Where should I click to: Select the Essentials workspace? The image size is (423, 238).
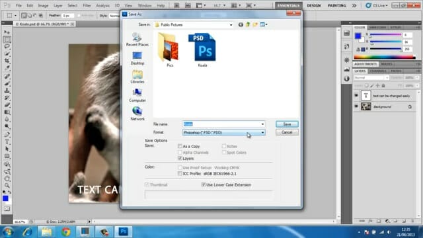(289, 5)
